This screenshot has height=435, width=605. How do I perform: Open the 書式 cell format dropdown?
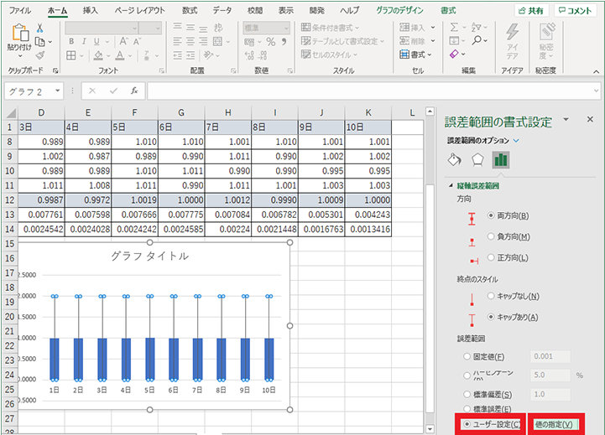click(x=417, y=54)
